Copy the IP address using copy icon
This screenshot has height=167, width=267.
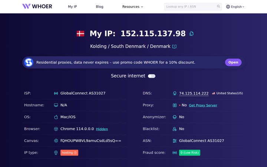click(192, 33)
